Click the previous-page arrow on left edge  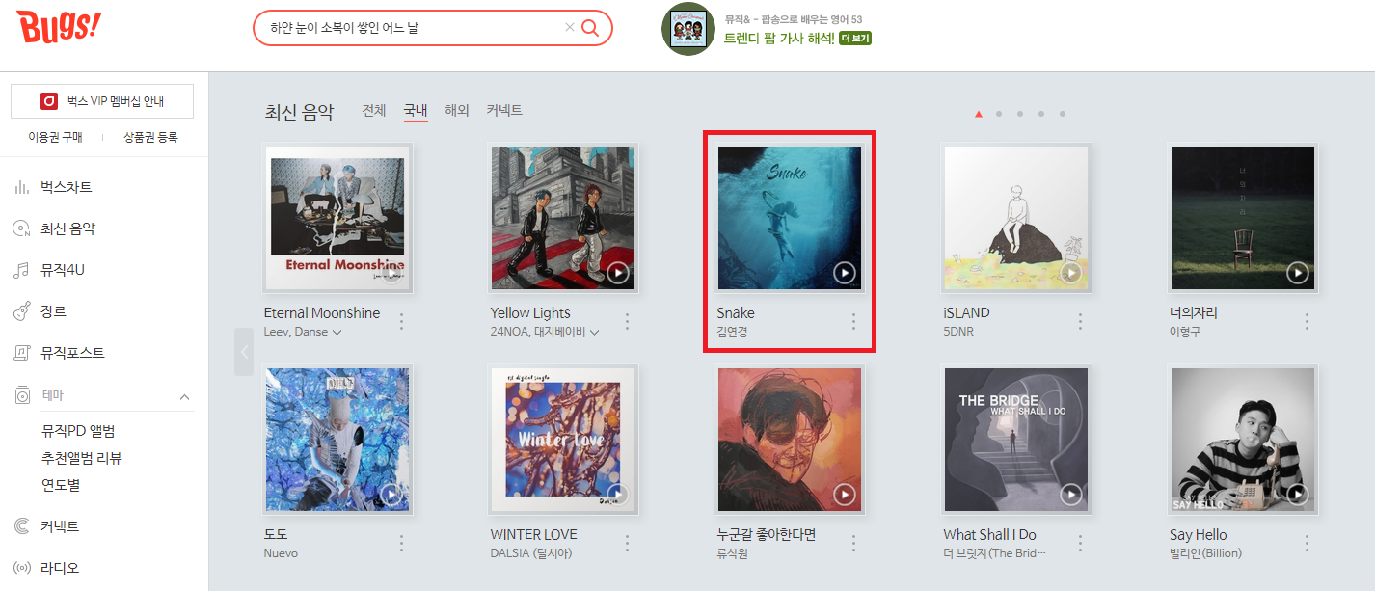[x=244, y=352]
